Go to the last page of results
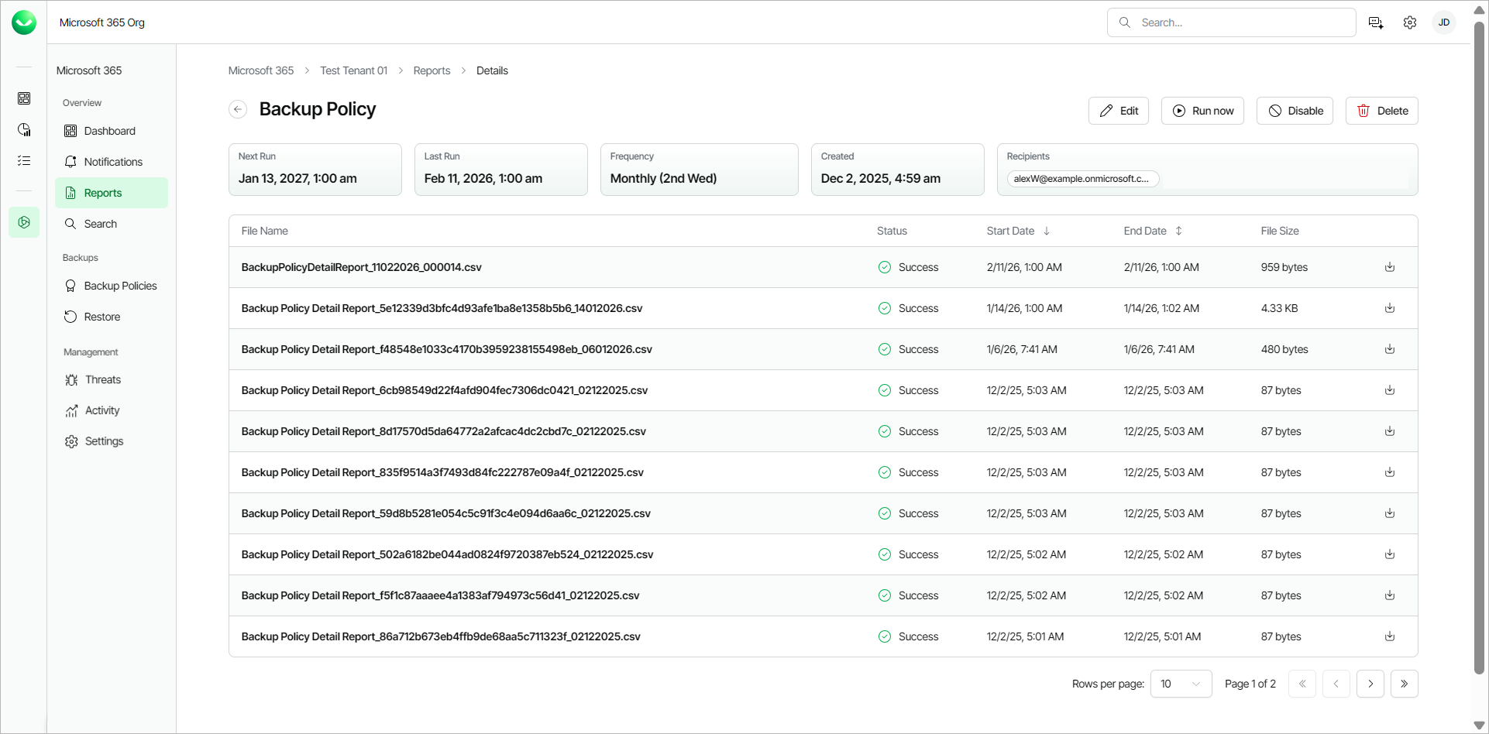This screenshot has height=734, width=1489. tap(1404, 684)
